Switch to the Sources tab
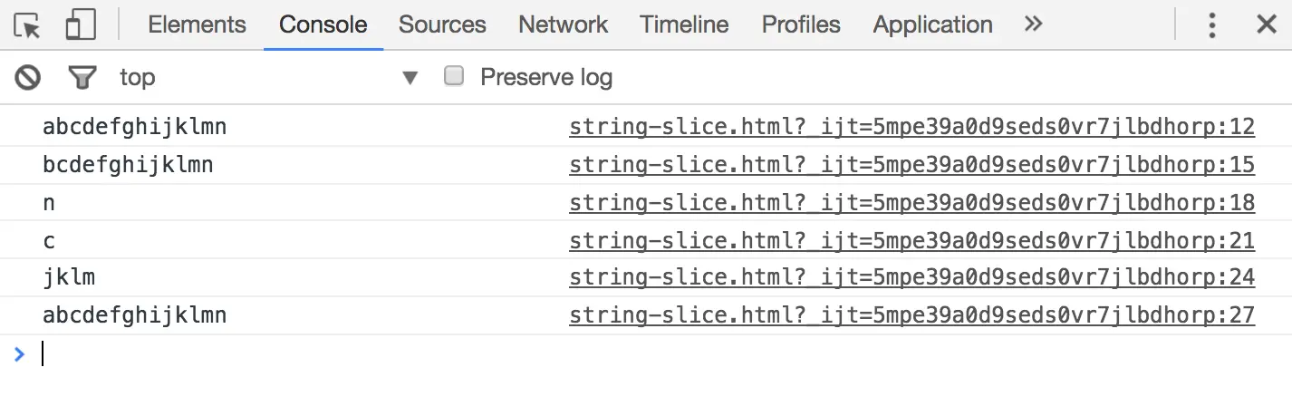The image size is (1292, 406). tap(442, 25)
